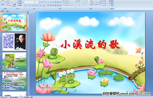Toggle bold formatting
This screenshot has width=153, height=98.
click(25, 6)
